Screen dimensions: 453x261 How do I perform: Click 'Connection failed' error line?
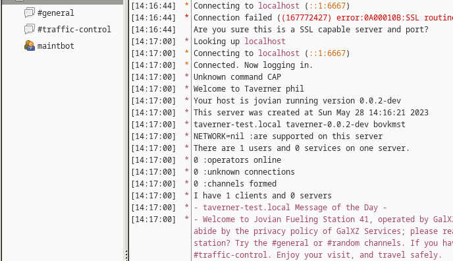[323, 18]
